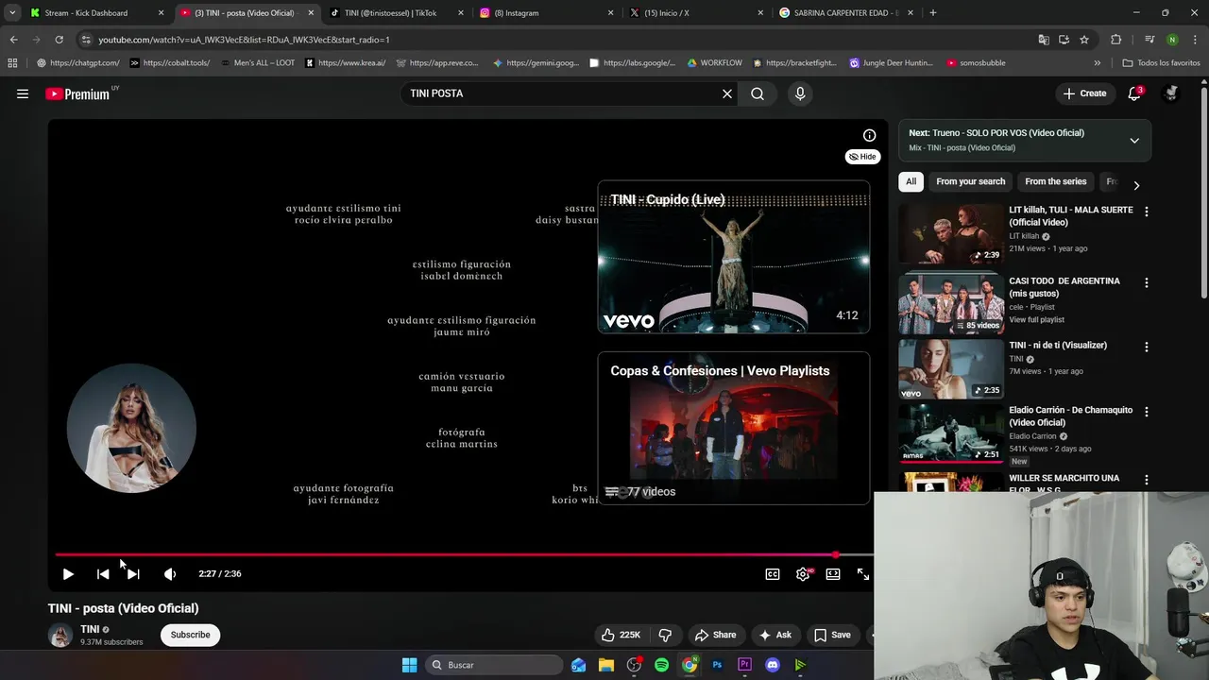
Task: Open new browser tab plus button
Action: coord(933,13)
